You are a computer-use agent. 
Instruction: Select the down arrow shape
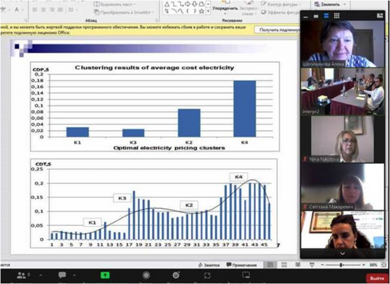pos(195,4)
